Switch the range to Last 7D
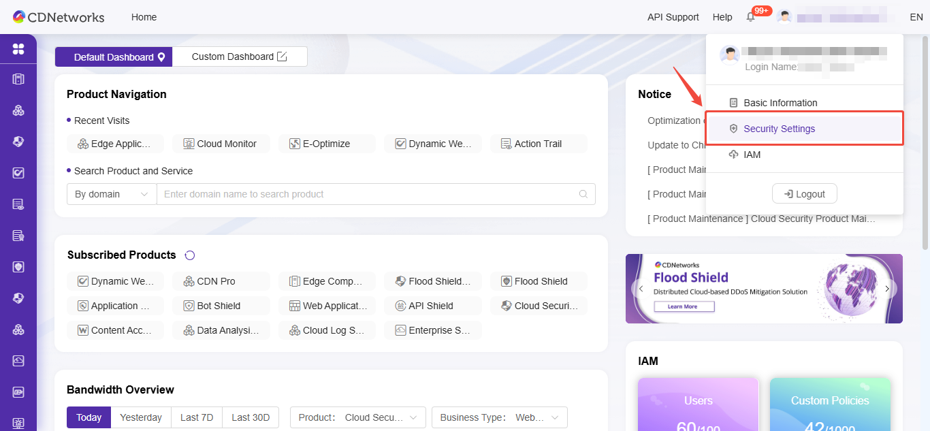Image resolution: width=930 pixels, height=431 pixels. pos(197,417)
